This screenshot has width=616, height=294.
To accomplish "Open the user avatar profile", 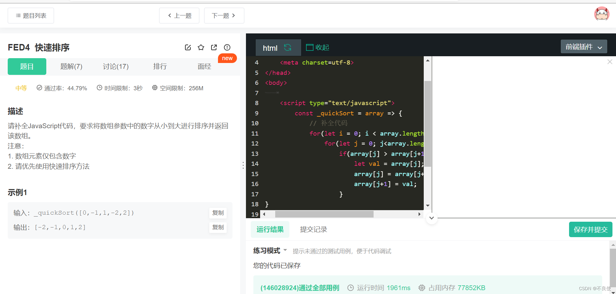I will [601, 14].
